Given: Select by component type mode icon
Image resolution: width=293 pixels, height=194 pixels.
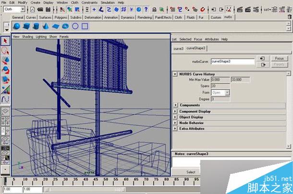Looking at the screenshot, I should (77, 9).
